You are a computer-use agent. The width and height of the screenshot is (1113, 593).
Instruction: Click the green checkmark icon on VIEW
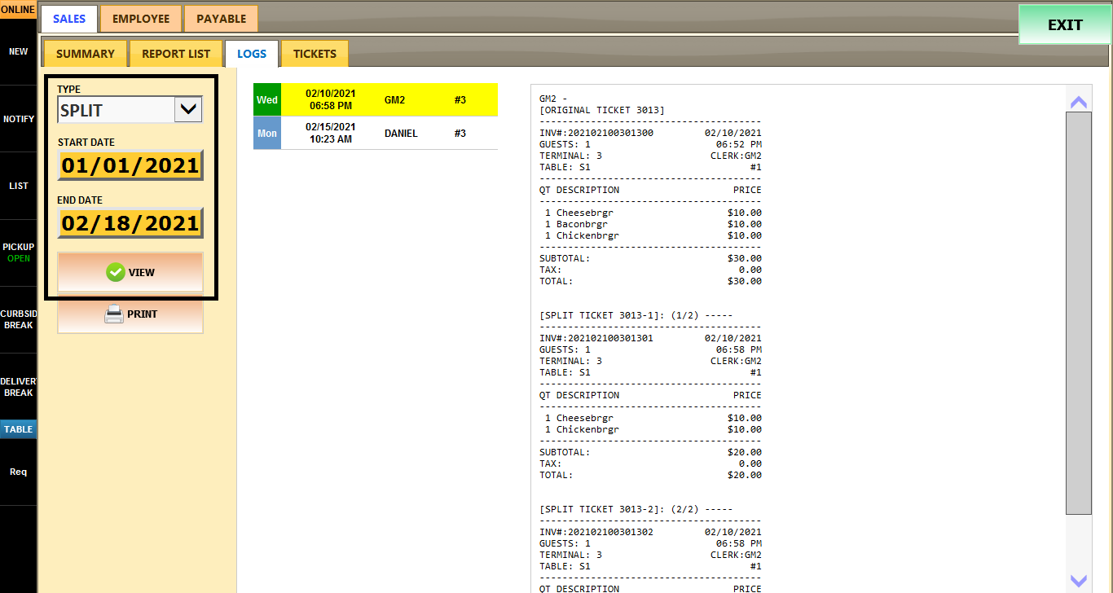point(116,272)
